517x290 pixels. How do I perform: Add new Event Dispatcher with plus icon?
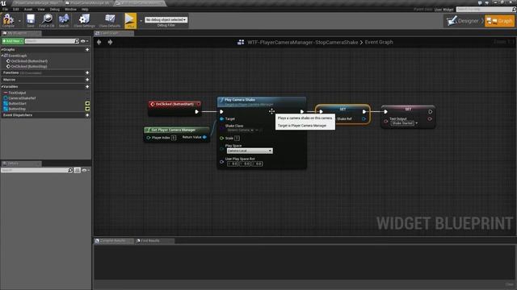[x=87, y=115]
